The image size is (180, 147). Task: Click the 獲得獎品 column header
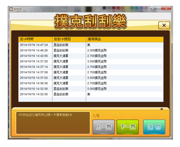click(124, 39)
